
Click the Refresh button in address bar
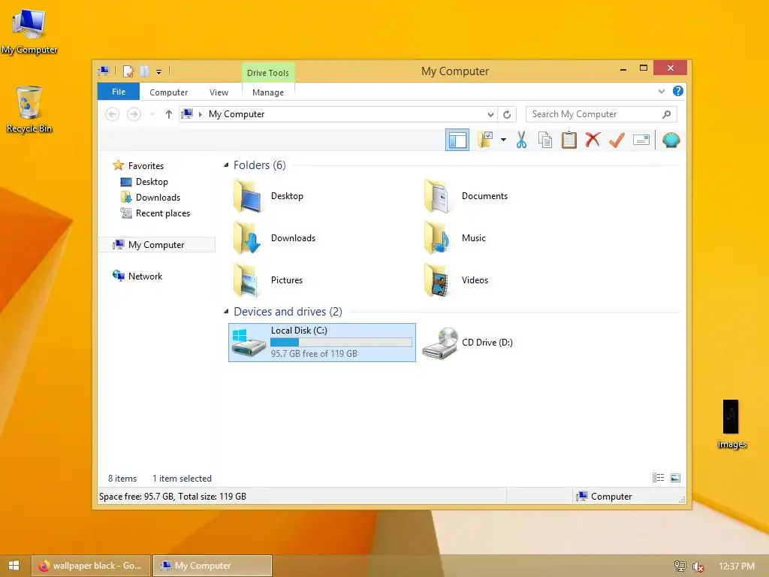507,115
